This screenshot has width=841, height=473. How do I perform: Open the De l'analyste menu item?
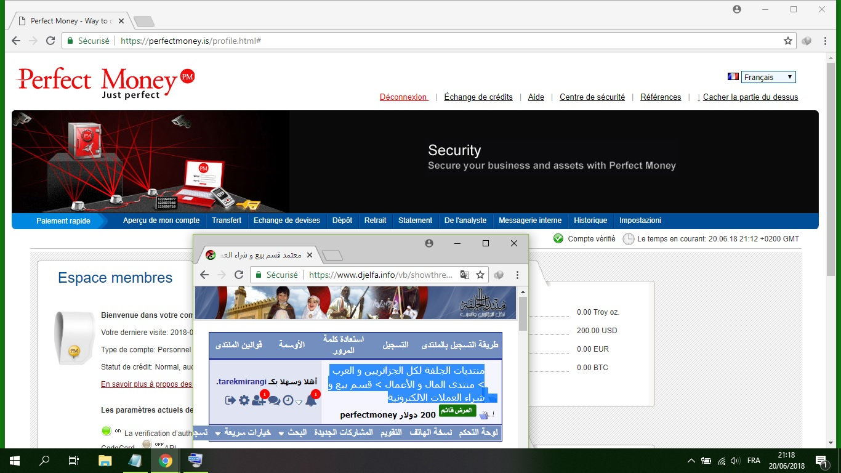click(465, 220)
